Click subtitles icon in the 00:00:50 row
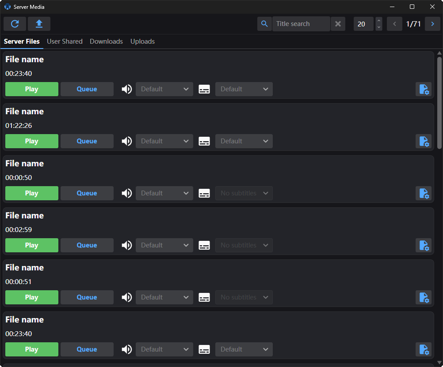This screenshot has width=443, height=367. [204, 193]
